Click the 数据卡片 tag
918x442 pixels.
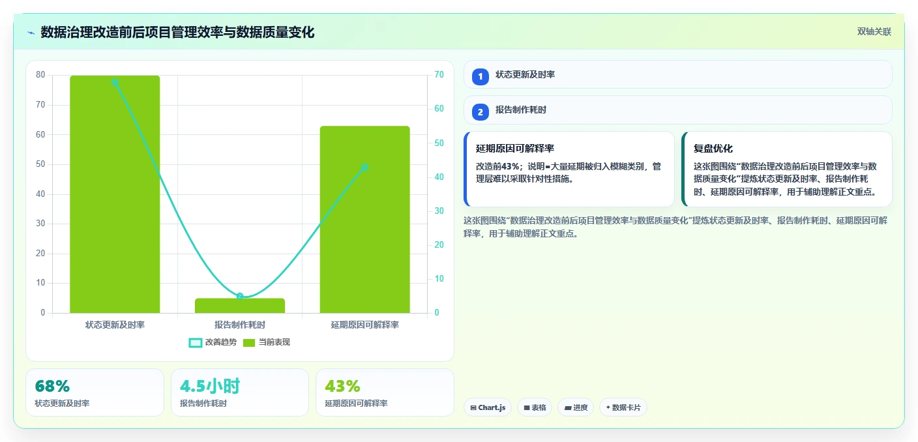(623, 407)
